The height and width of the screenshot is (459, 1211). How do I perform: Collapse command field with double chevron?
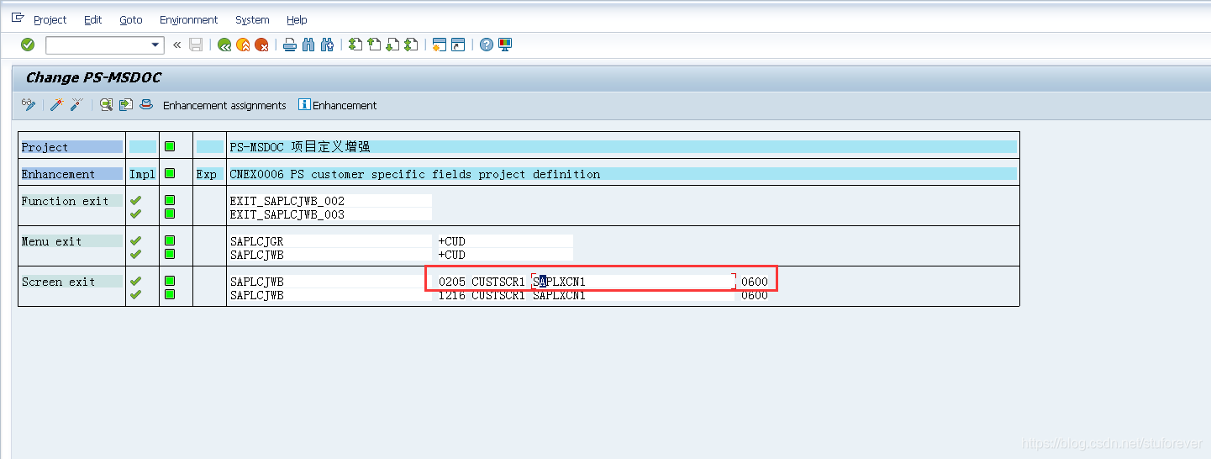tap(176, 45)
